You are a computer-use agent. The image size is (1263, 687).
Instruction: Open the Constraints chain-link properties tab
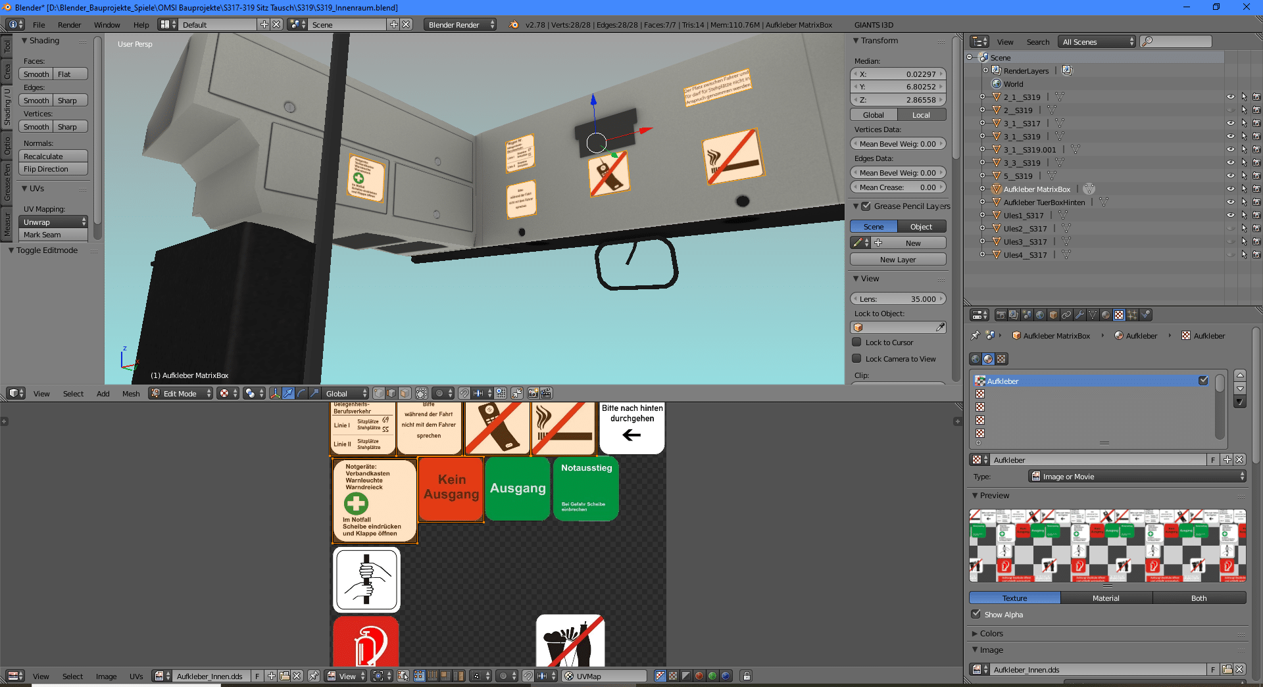(1066, 315)
